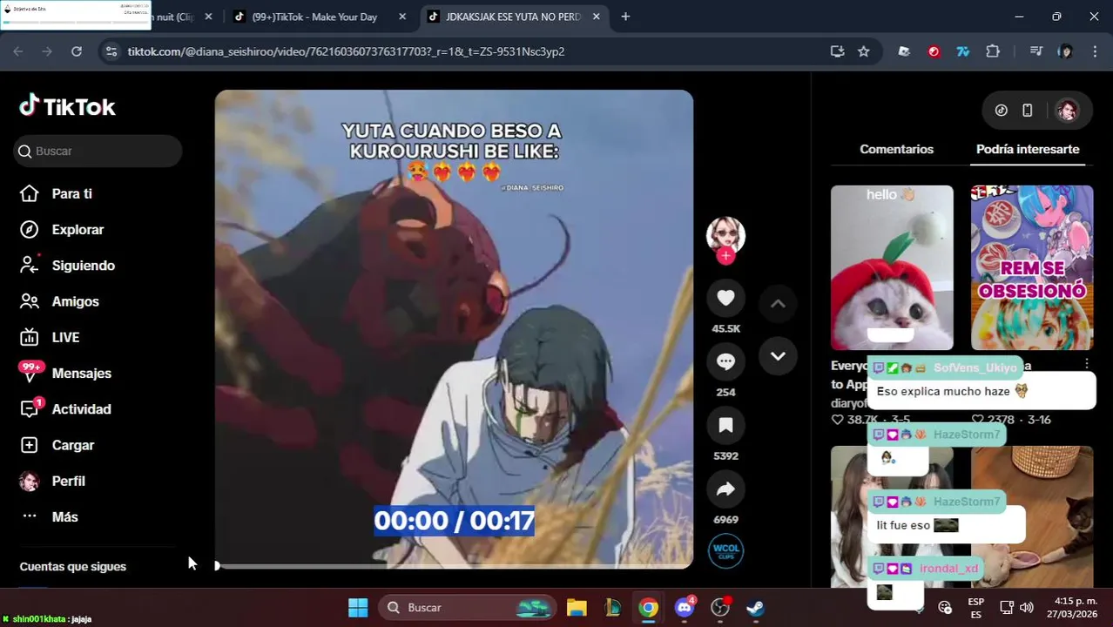Open the Chrome extensions puzzle icon

point(993,51)
